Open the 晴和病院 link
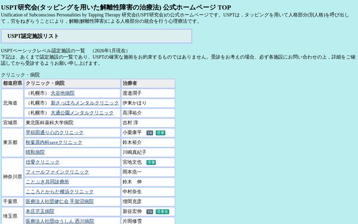 coord(35,152)
